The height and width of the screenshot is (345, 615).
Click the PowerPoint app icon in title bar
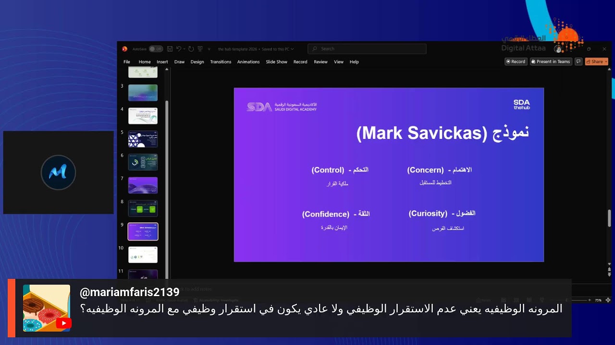pyautogui.click(x=124, y=49)
